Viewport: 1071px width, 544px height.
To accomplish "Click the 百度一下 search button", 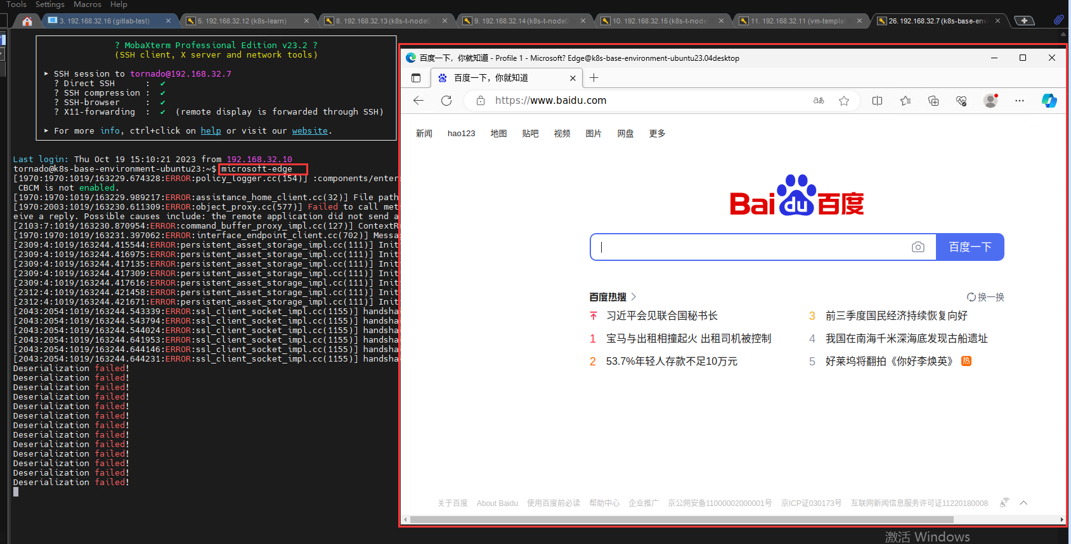I will coord(970,247).
